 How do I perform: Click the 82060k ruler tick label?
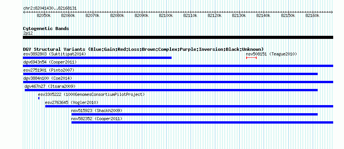68,15
